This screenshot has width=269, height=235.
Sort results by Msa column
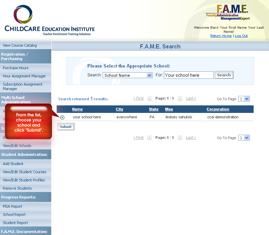[x=169, y=109]
